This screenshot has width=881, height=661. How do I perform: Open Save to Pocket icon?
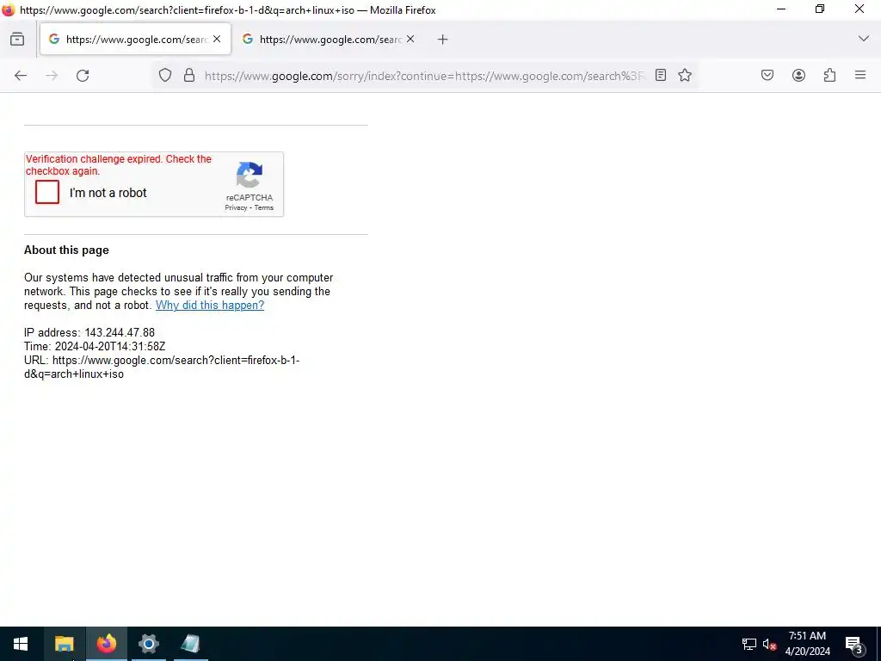coord(767,76)
